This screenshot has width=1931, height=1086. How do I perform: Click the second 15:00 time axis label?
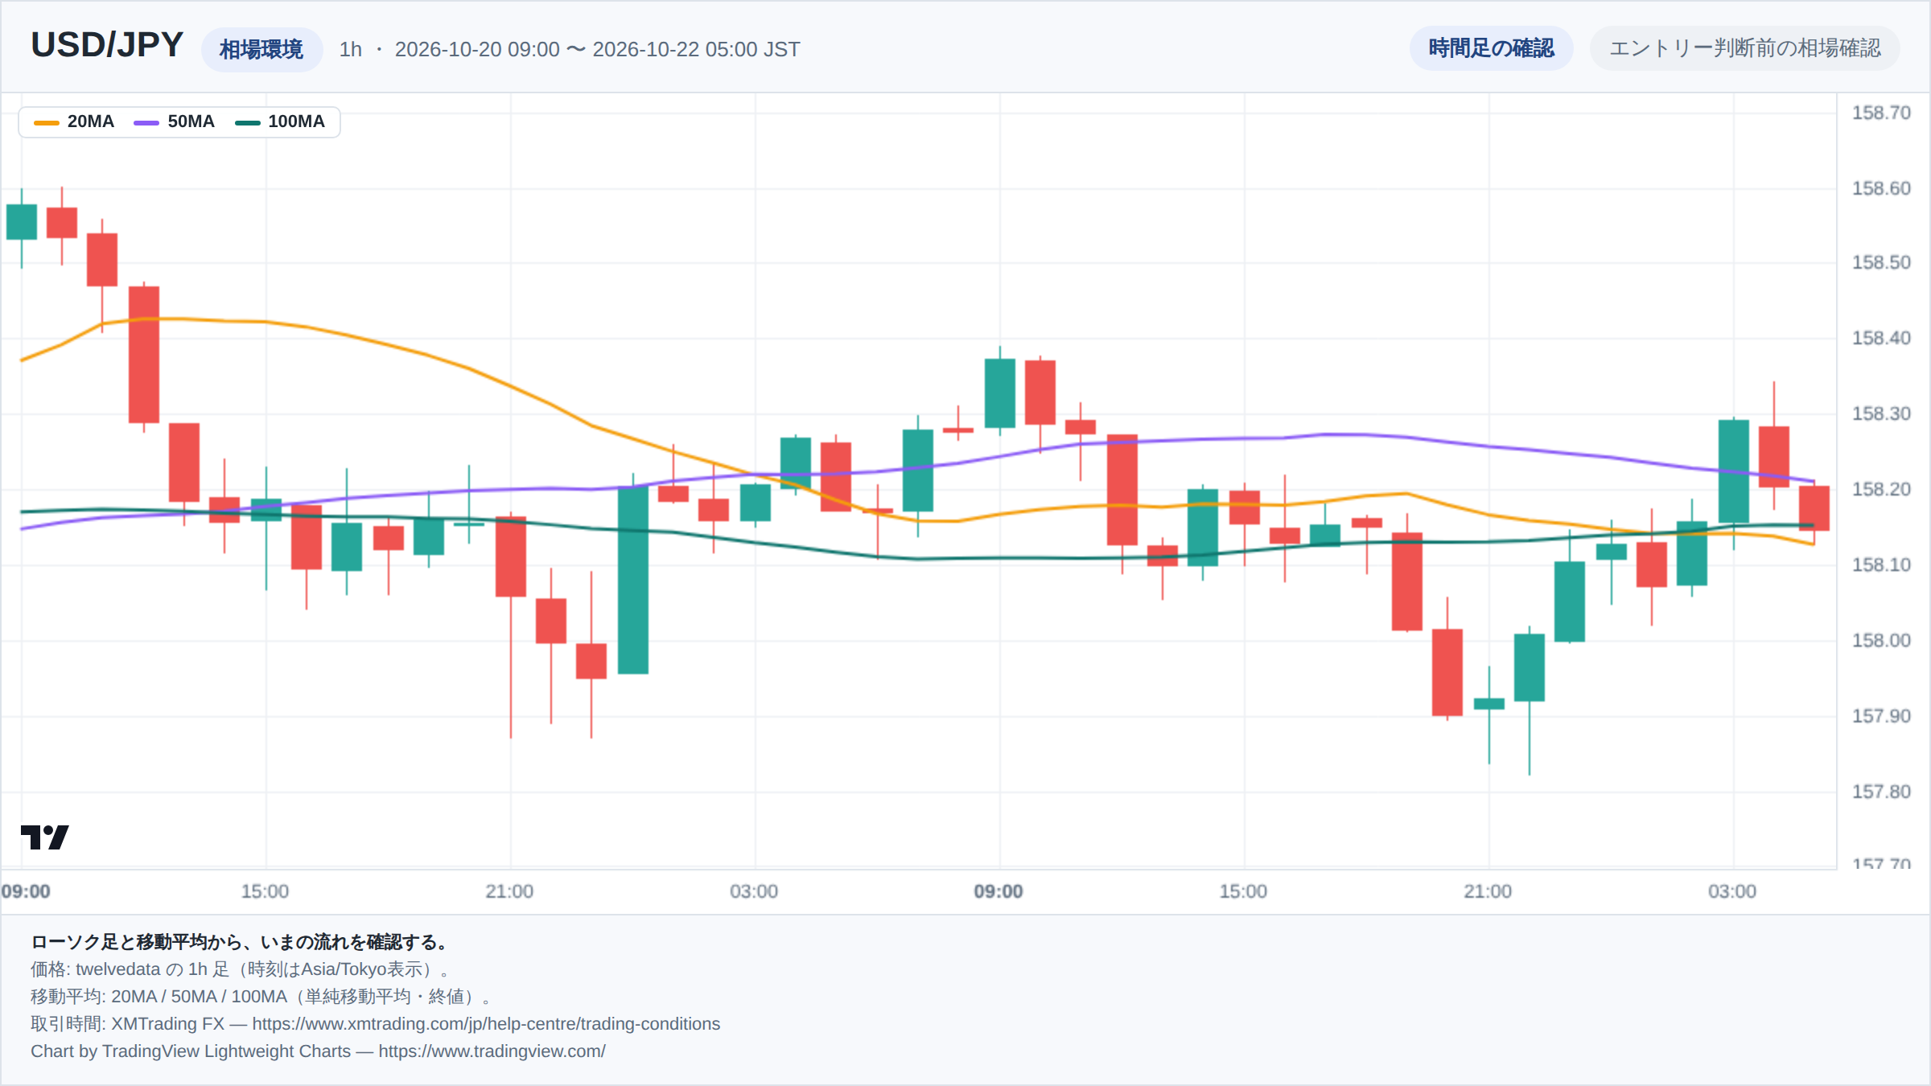click(x=1243, y=891)
